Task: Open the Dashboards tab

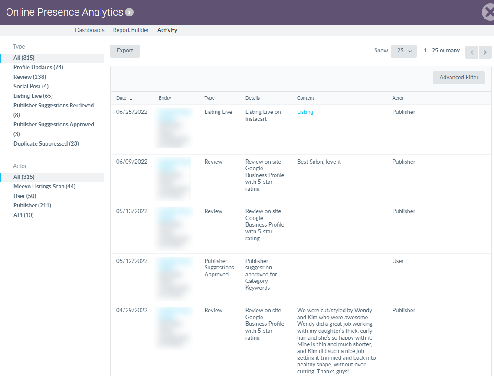Action: click(x=89, y=30)
